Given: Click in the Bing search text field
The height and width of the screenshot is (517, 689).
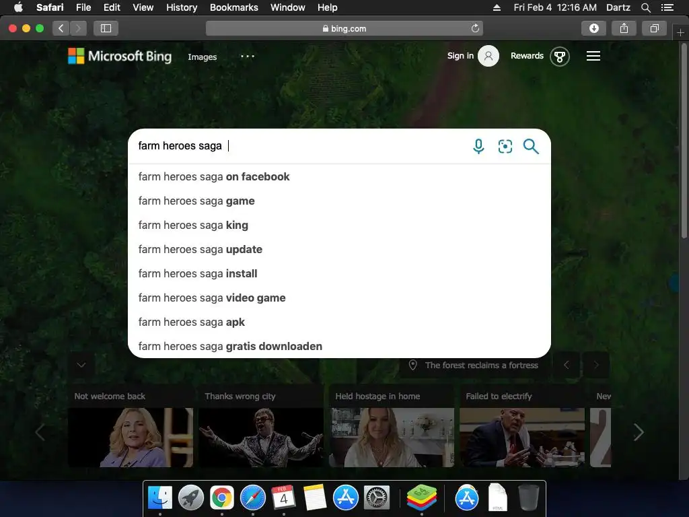Looking at the screenshot, I should pyautogui.click(x=301, y=146).
